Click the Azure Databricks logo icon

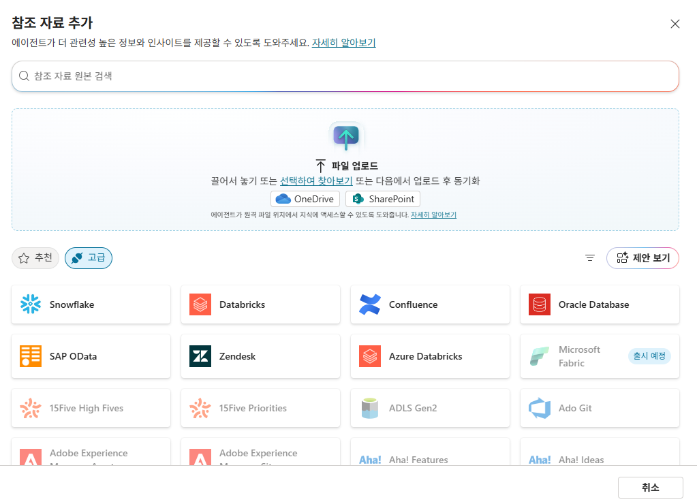coord(370,356)
